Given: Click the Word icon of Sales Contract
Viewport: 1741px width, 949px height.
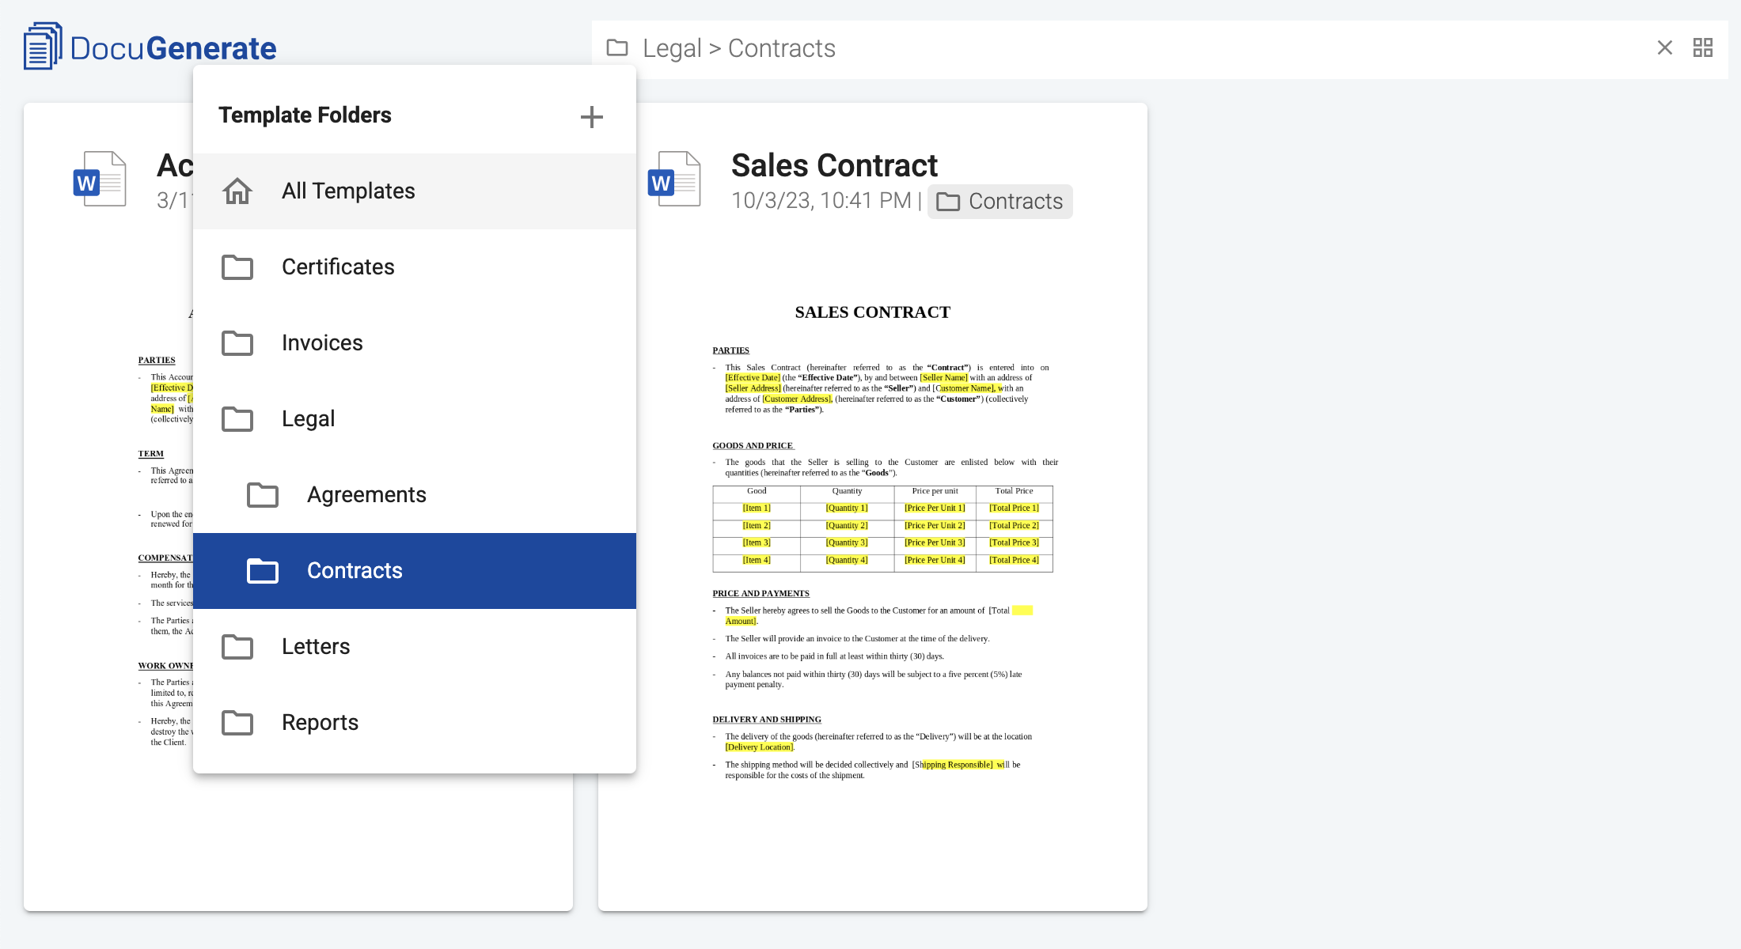Looking at the screenshot, I should [674, 179].
